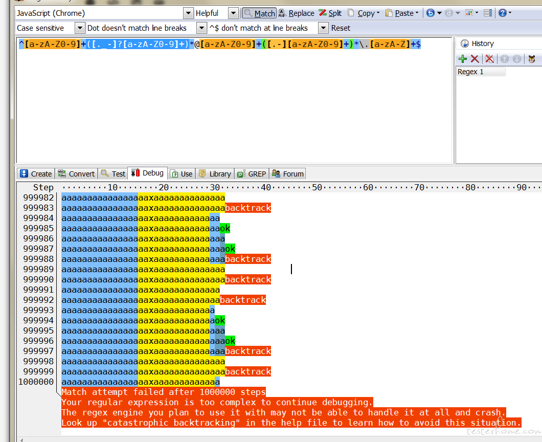This screenshot has width=542, height=442.
Task: Open the Forum tab
Action: [x=287, y=173]
